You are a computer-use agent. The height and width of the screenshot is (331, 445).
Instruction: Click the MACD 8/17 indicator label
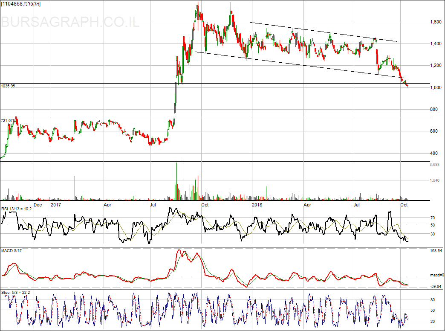pyautogui.click(x=12, y=250)
